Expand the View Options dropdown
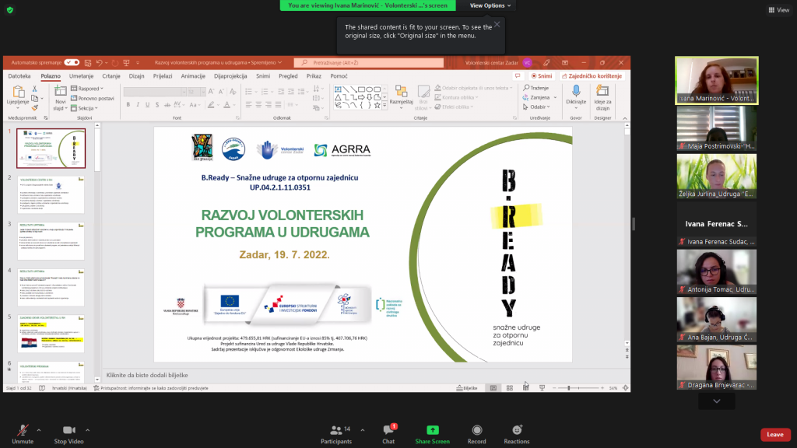 [490, 5]
